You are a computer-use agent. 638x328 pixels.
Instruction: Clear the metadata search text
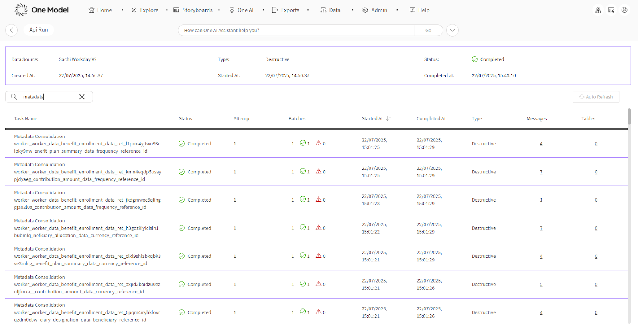[x=82, y=97]
